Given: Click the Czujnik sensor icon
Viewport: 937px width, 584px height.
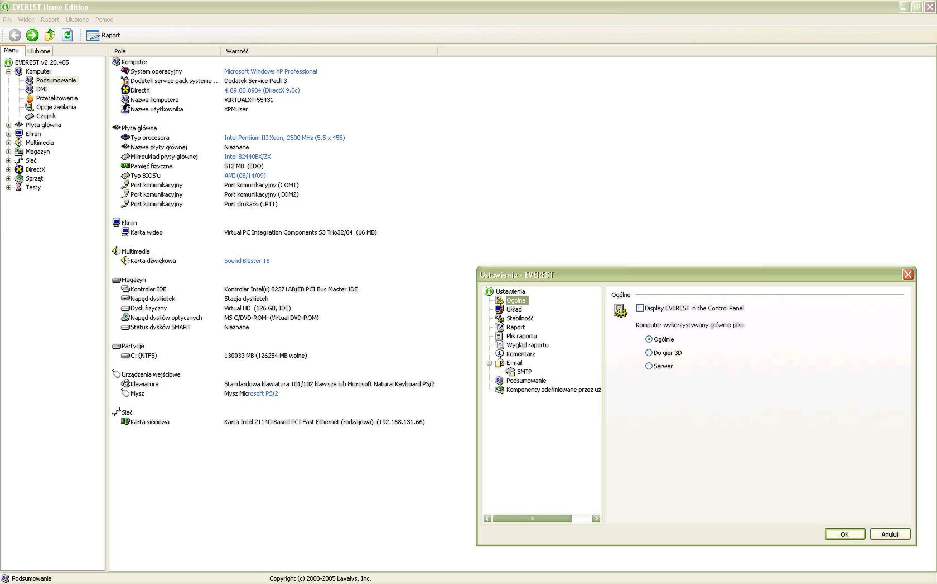Looking at the screenshot, I should pos(30,116).
